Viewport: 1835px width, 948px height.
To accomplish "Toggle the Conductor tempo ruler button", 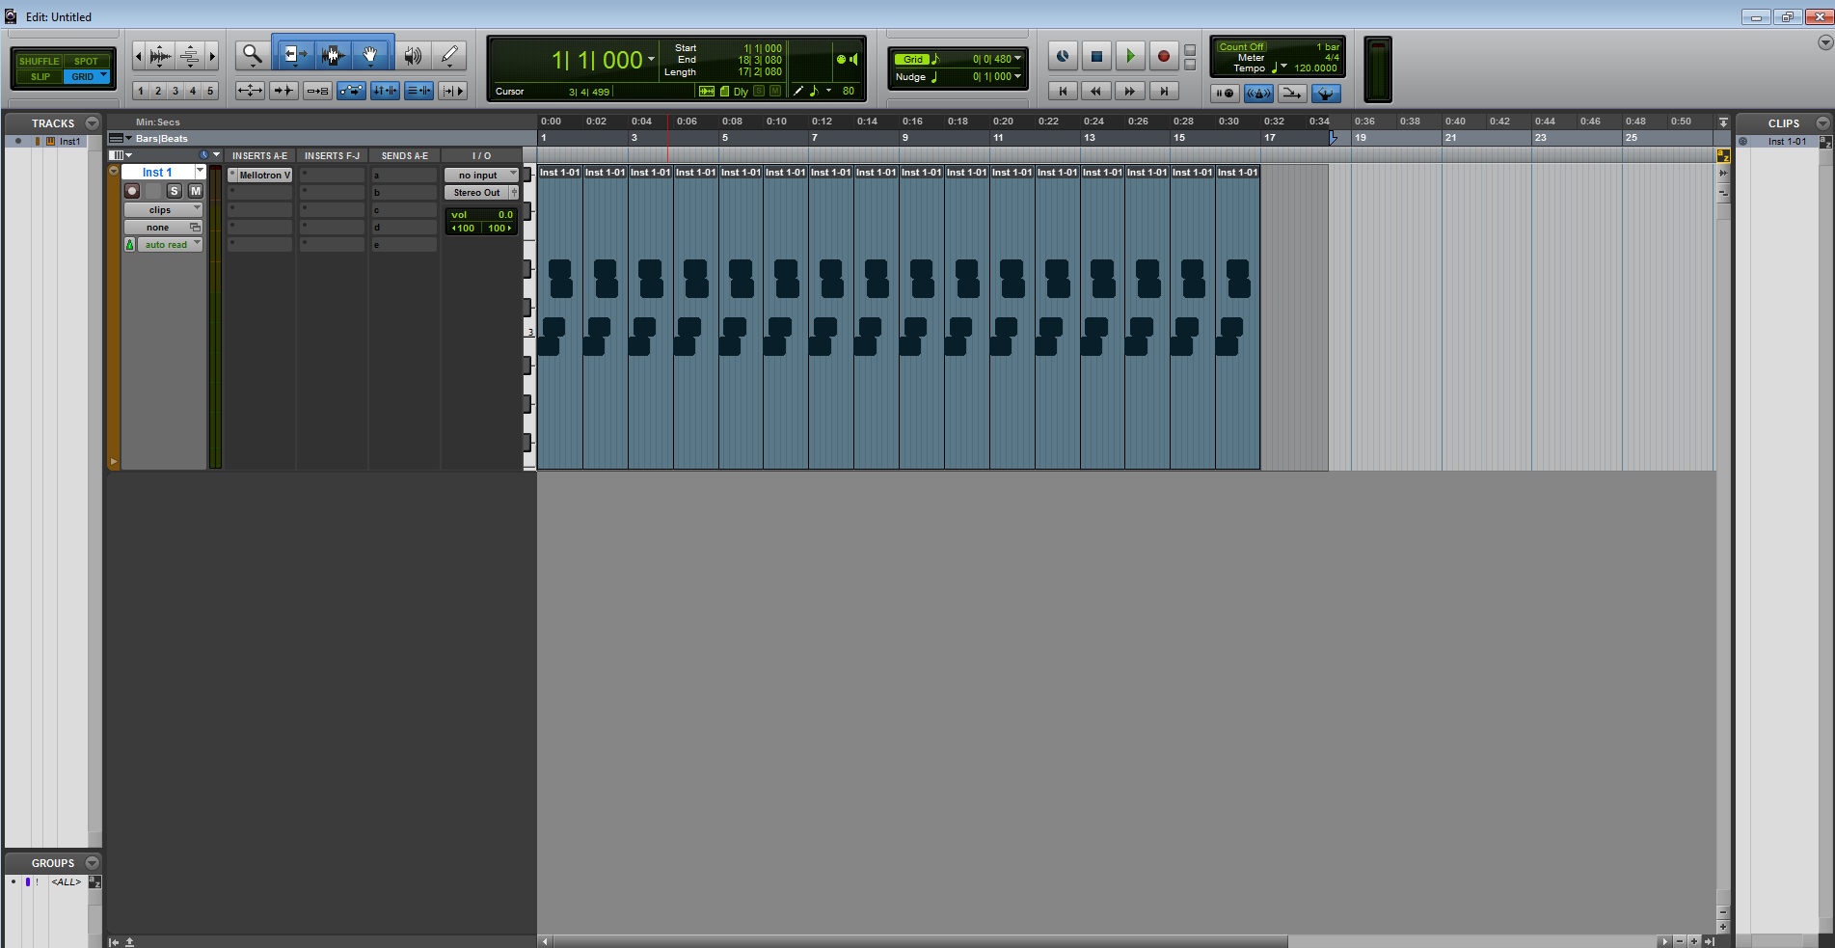I will pyautogui.click(x=1326, y=93).
